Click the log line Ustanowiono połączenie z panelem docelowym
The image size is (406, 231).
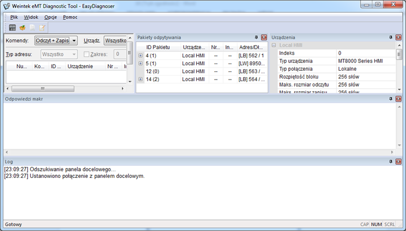[x=74, y=176]
